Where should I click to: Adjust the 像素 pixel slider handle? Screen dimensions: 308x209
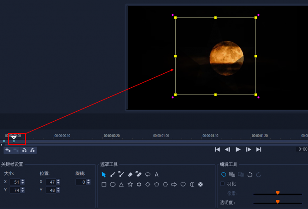[278, 193]
